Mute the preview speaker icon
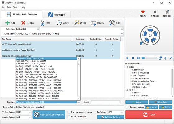 [x=138, y=58]
